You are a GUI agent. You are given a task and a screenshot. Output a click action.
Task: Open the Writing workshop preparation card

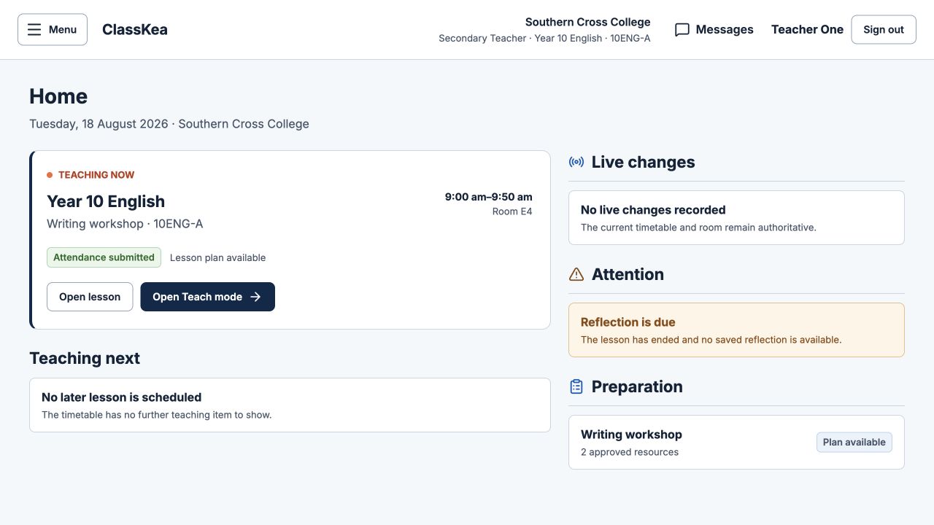(x=736, y=443)
